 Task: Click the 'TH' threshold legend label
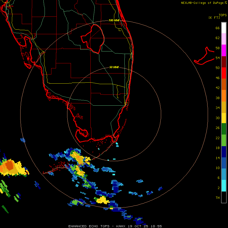[218, 198]
